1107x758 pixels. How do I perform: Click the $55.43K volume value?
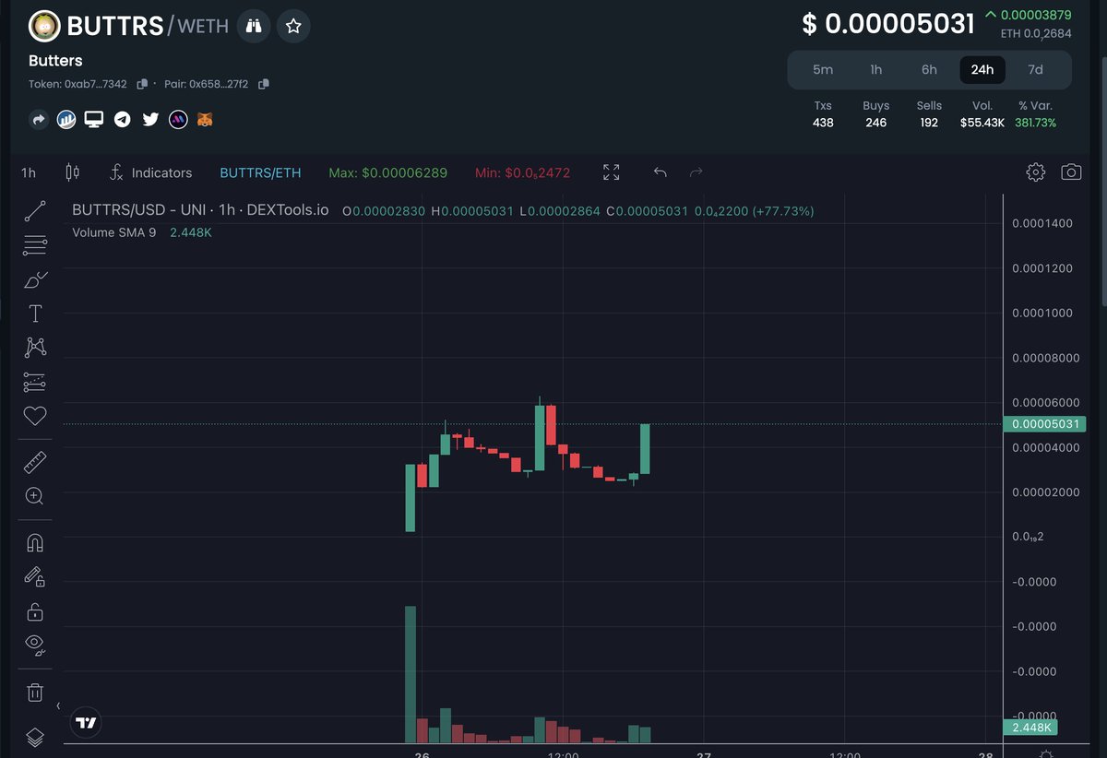tap(982, 123)
